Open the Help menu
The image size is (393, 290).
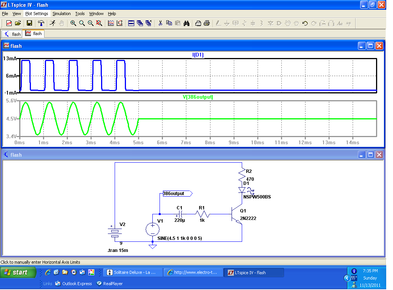tap(112, 14)
